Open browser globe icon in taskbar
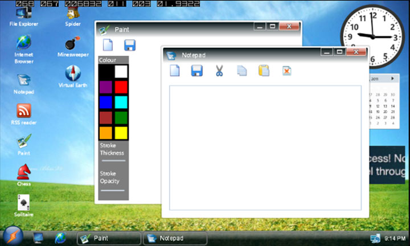Image resolution: width=410 pixels, height=246 pixels. (60, 238)
